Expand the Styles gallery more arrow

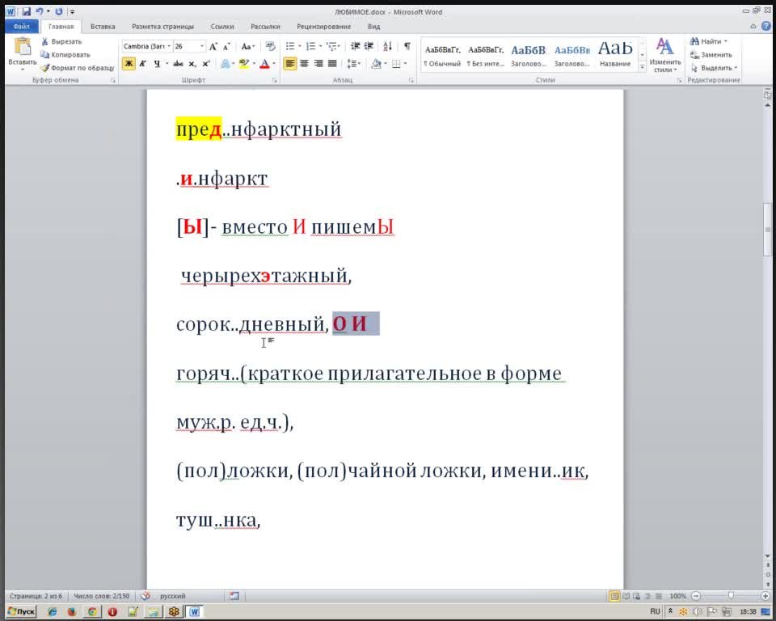click(x=643, y=68)
